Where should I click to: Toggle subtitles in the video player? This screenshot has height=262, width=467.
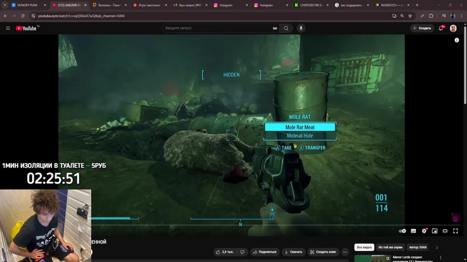413,231
